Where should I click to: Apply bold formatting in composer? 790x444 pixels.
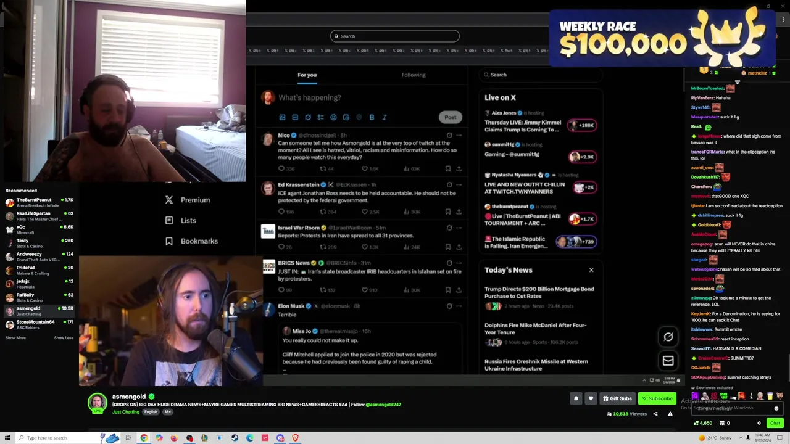tap(372, 117)
